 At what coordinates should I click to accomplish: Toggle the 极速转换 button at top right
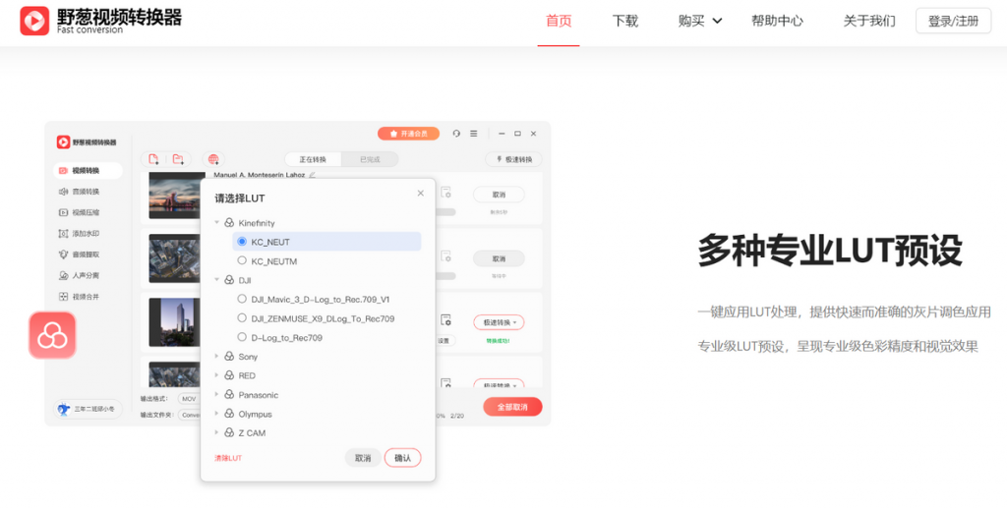(x=513, y=159)
